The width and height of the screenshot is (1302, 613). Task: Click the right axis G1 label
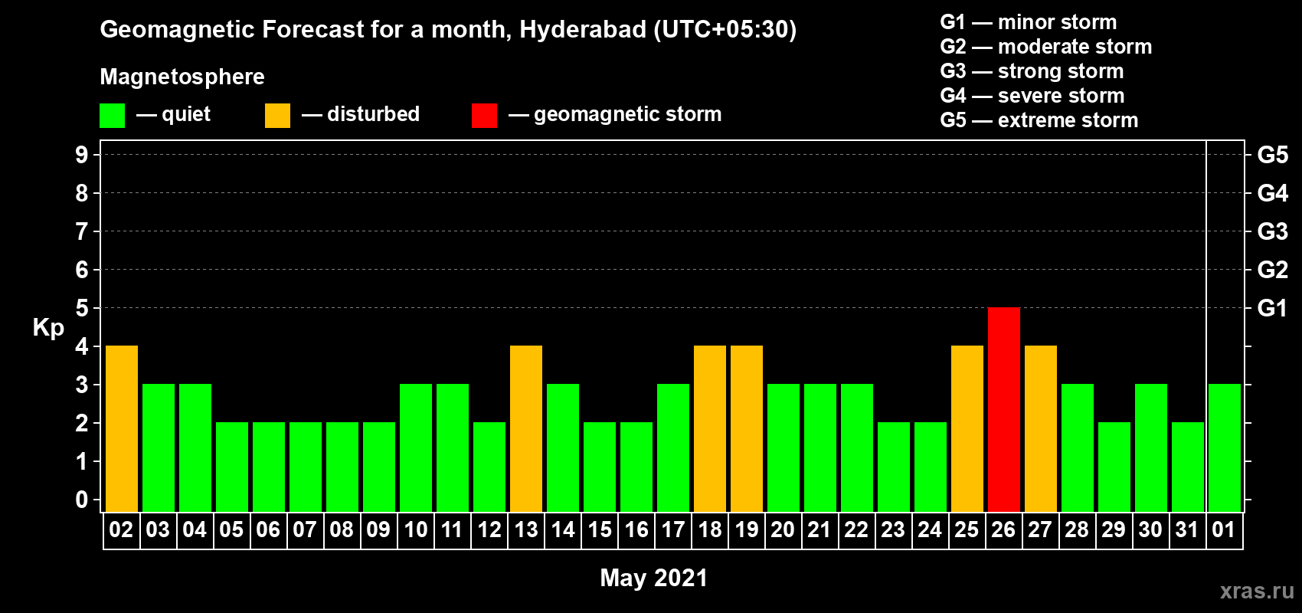(1273, 308)
